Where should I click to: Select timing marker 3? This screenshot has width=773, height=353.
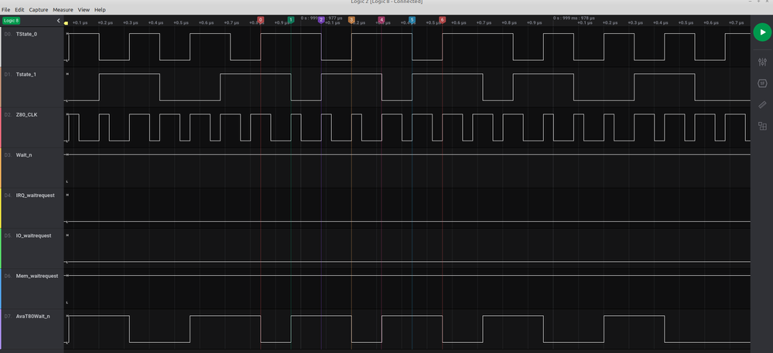(x=351, y=19)
